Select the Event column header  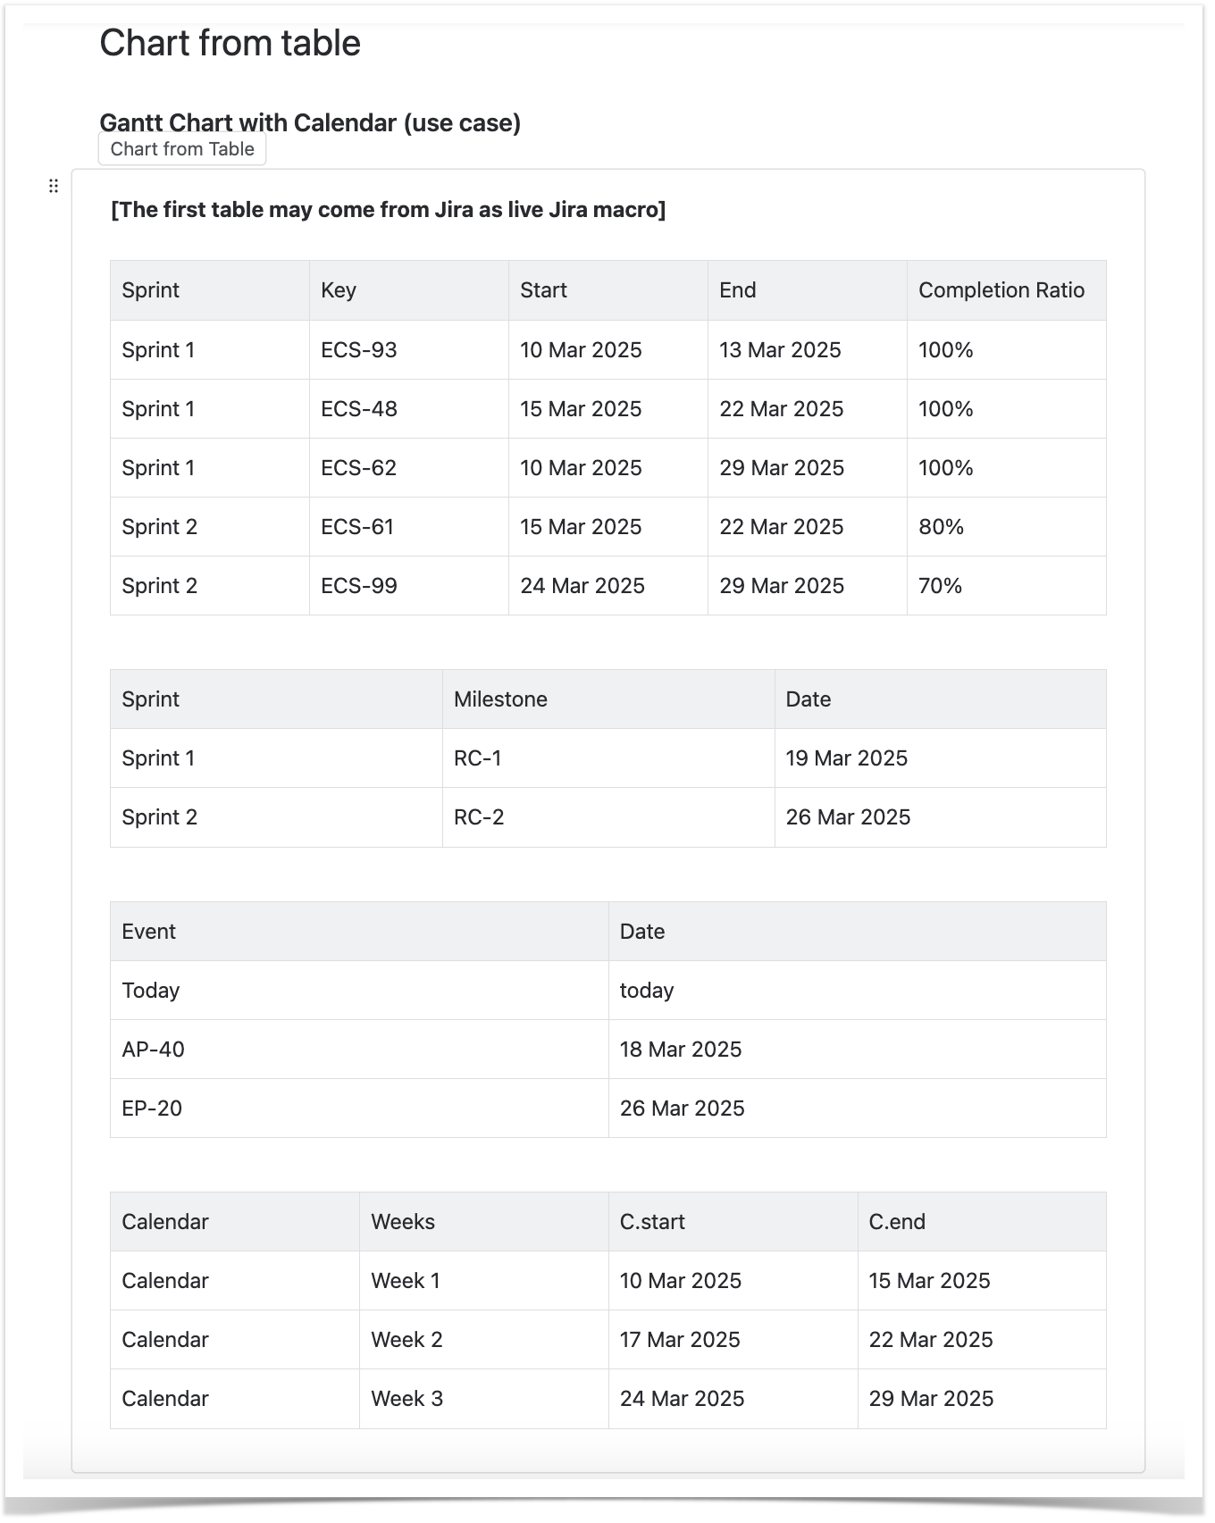148,932
